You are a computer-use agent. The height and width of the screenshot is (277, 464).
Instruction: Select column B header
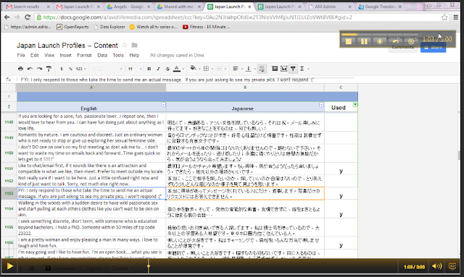click(x=245, y=88)
